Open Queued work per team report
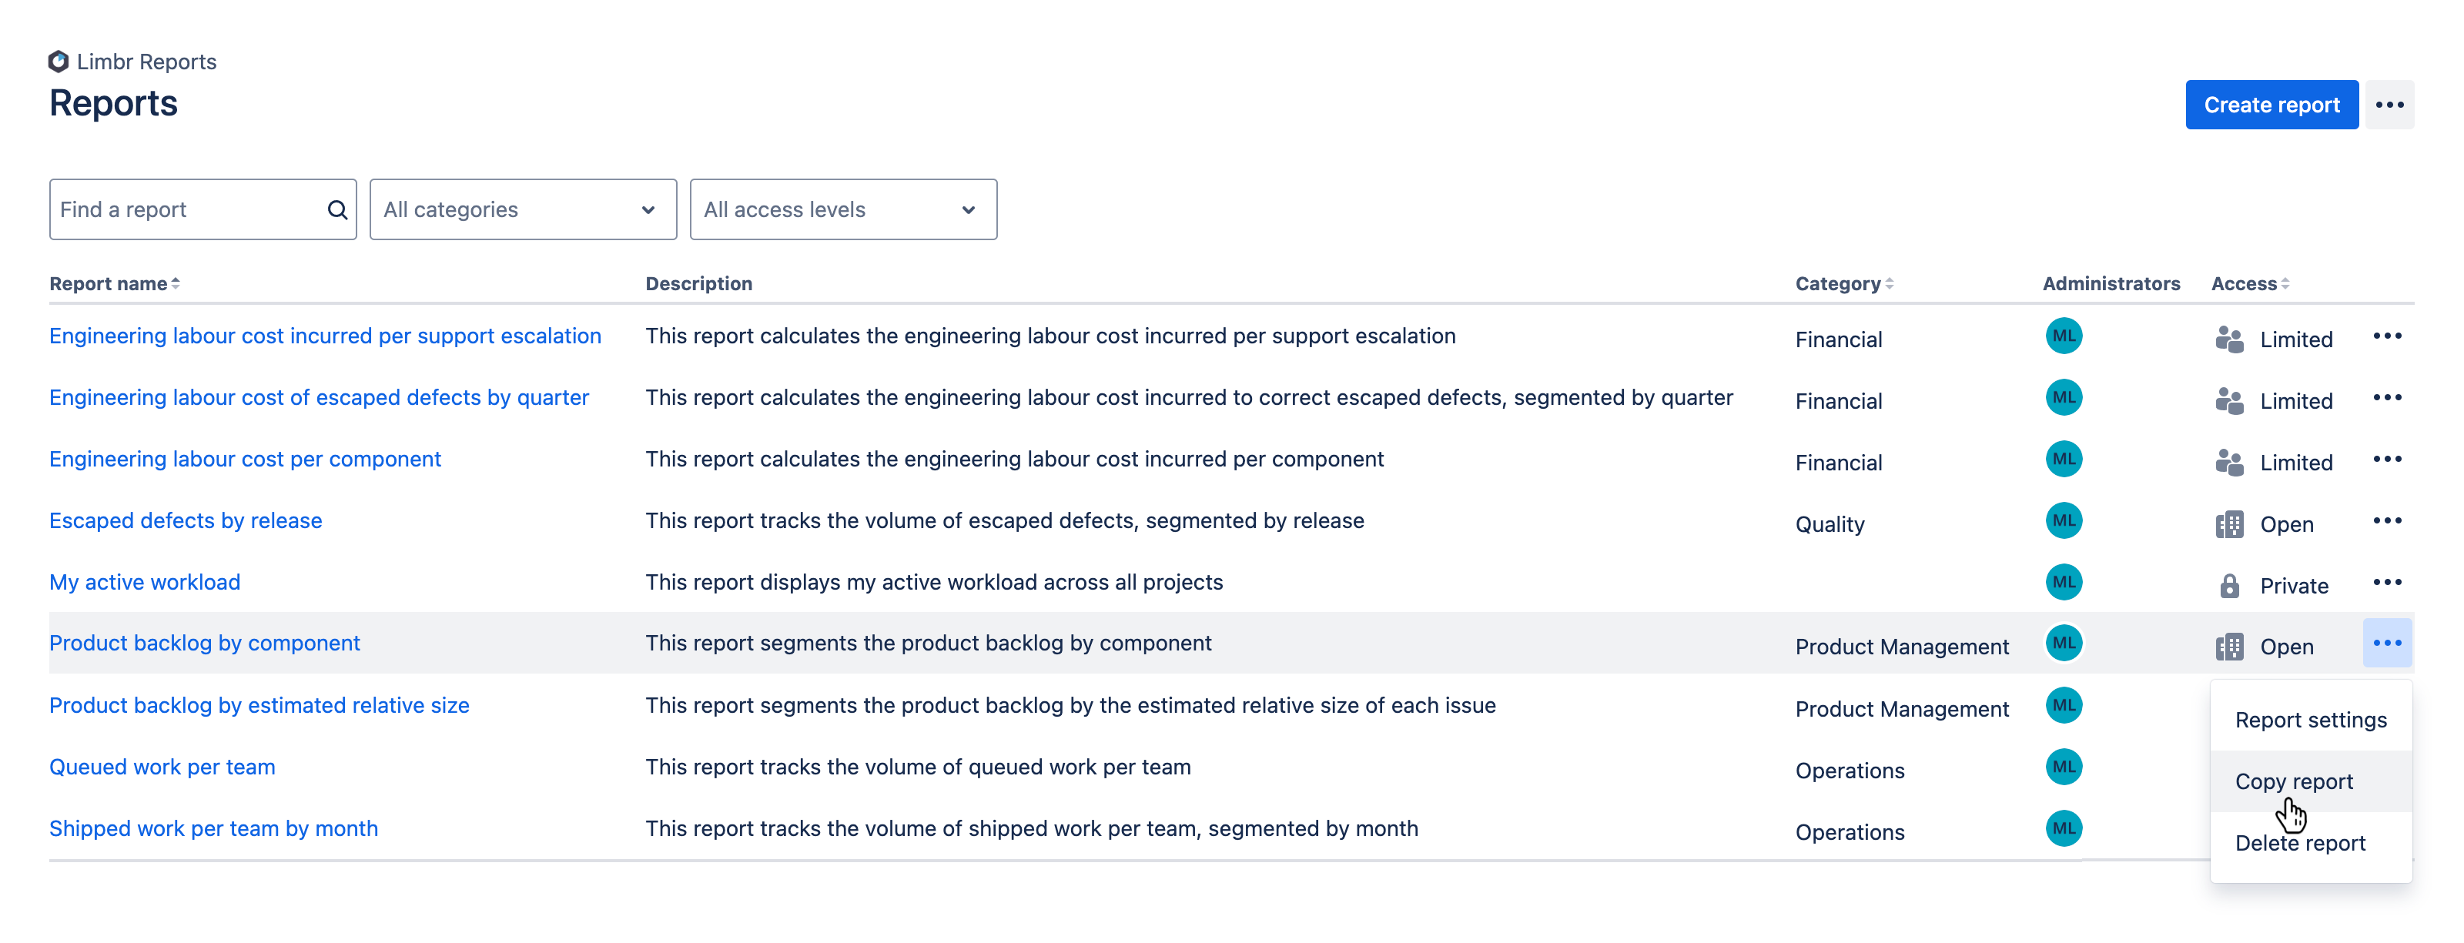The height and width of the screenshot is (943, 2464). [x=162, y=767]
